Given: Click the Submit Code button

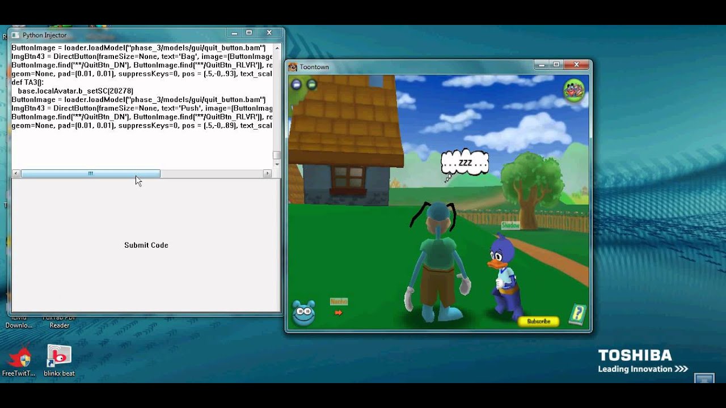Looking at the screenshot, I should tap(146, 245).
